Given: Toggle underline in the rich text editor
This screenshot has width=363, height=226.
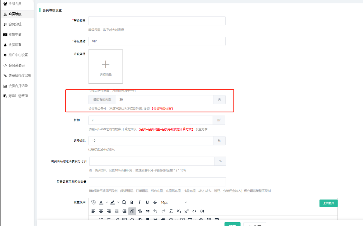Looking at the screenshot, I should pos(147,202).
